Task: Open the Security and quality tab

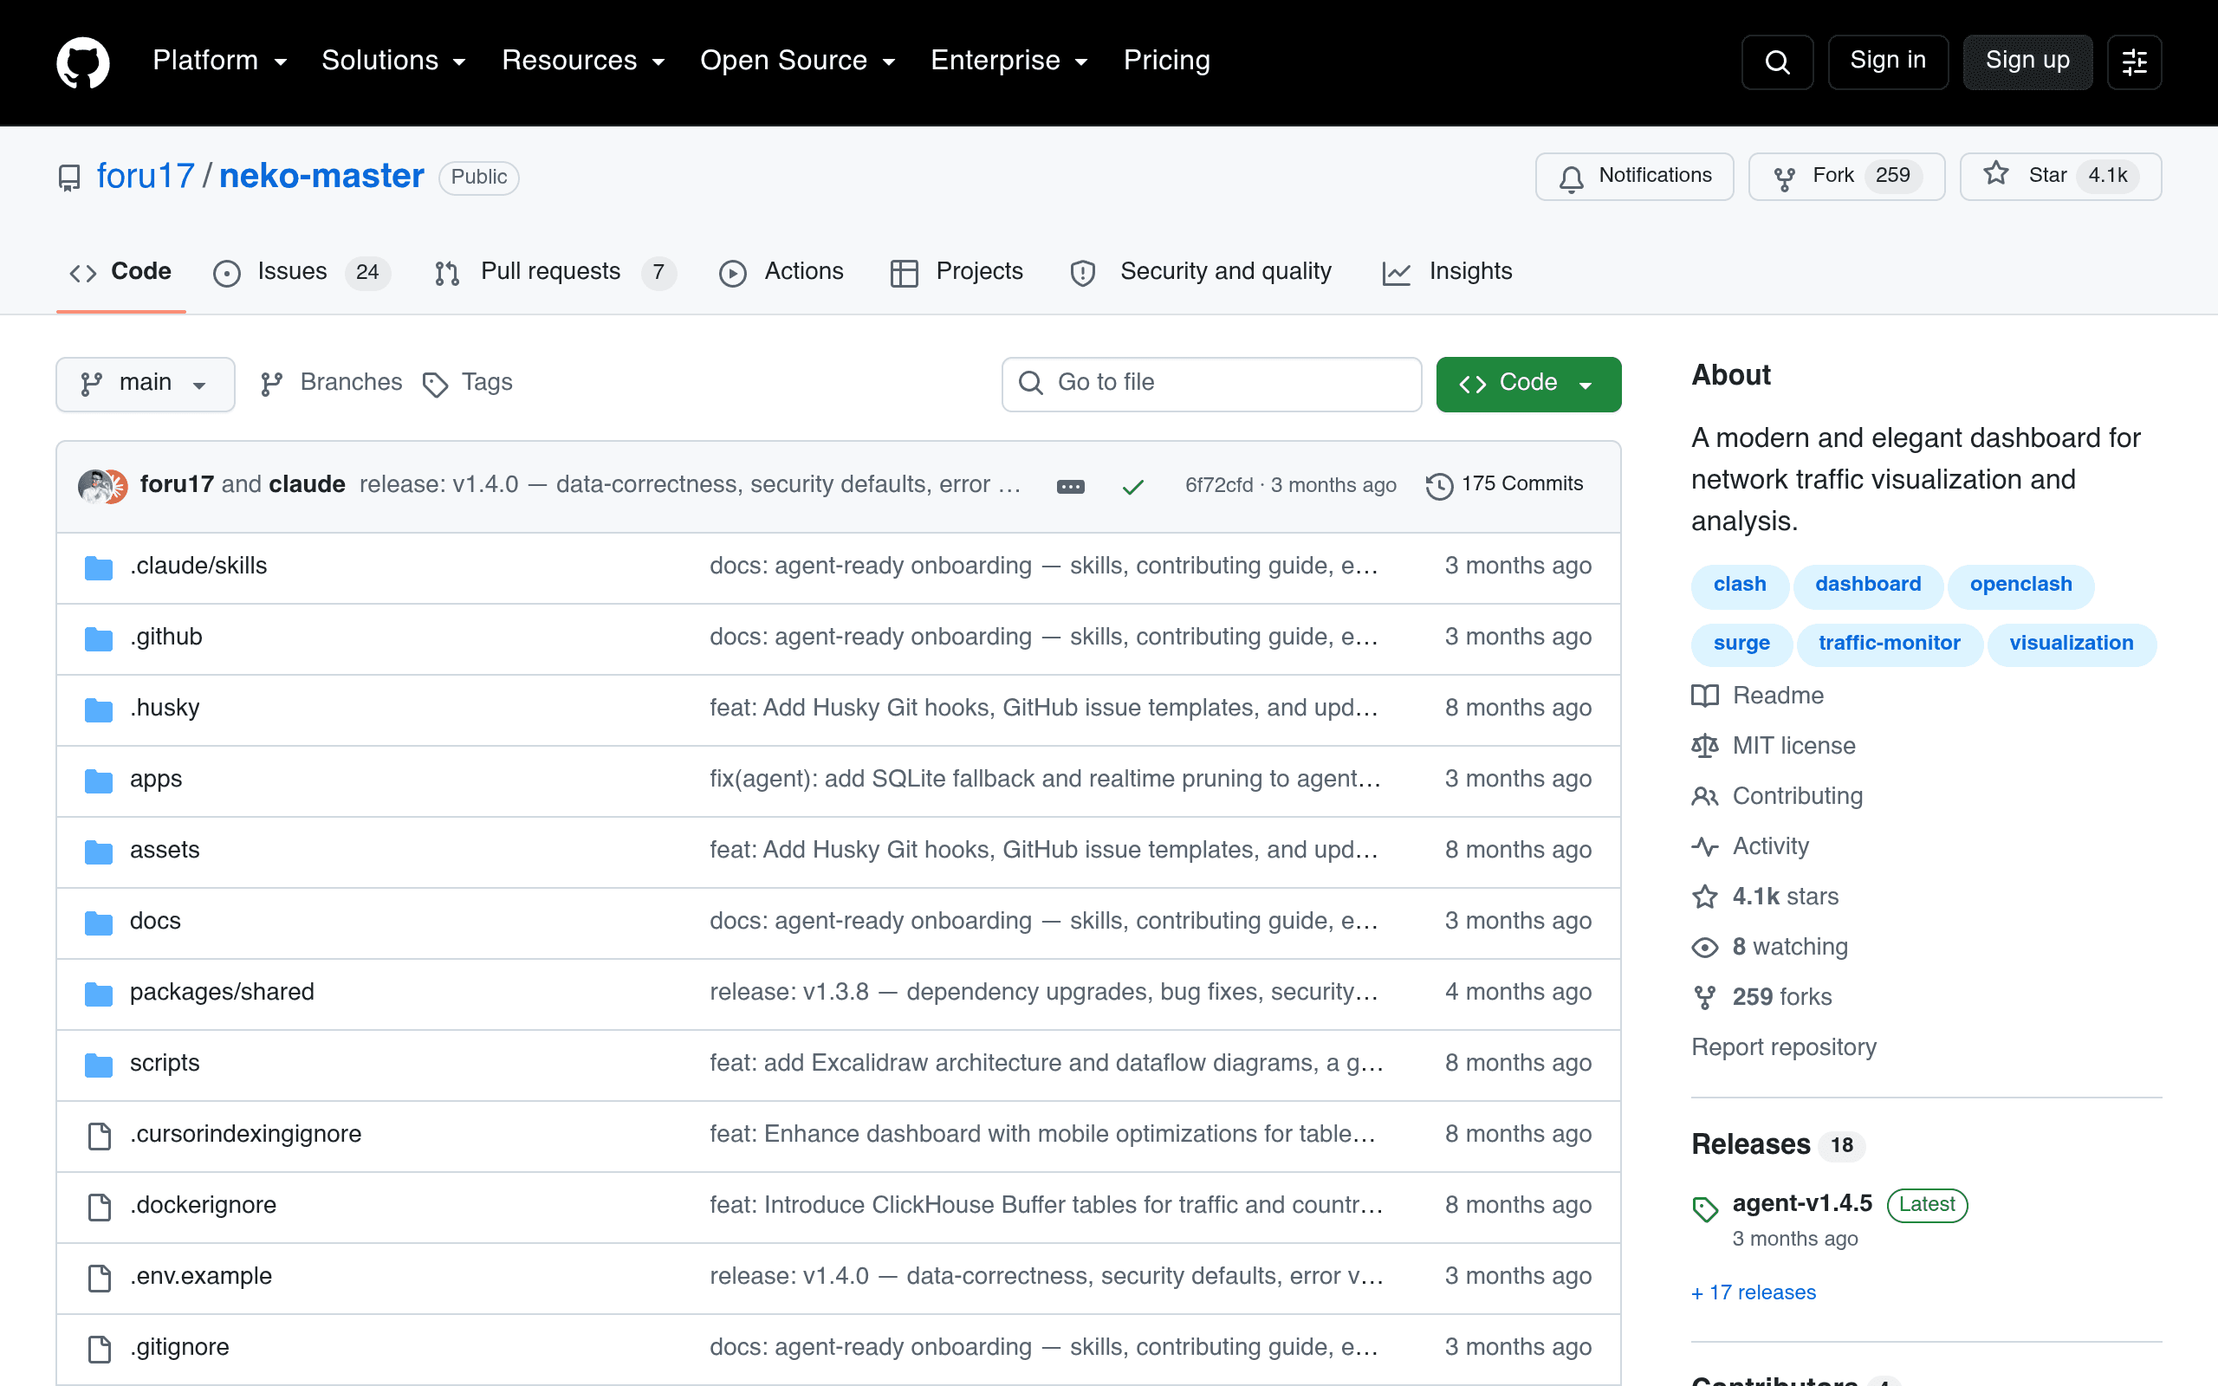Action: click(1201, 272)
